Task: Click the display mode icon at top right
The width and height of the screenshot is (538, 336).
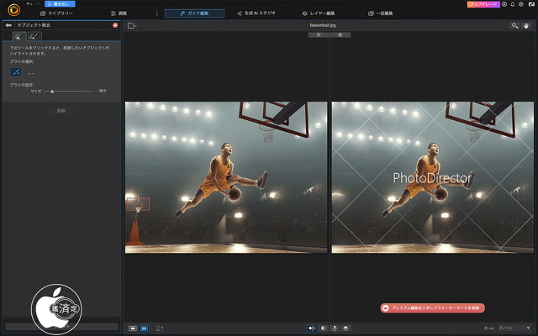Action: click(531, 4)
